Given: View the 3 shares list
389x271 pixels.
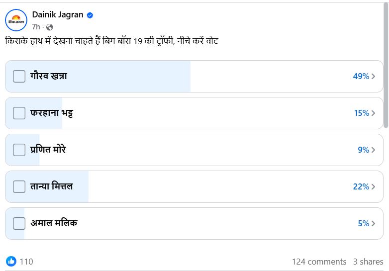Looking at the screenshot, I should tap(368, 262).
